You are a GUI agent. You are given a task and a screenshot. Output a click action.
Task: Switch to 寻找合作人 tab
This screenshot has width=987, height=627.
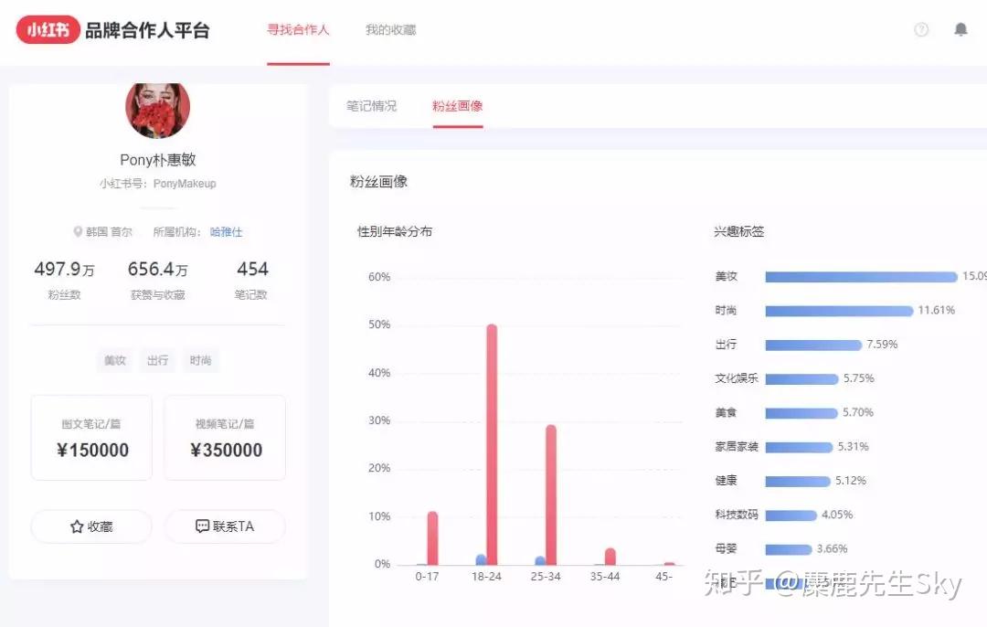click(x=298, y=29)
